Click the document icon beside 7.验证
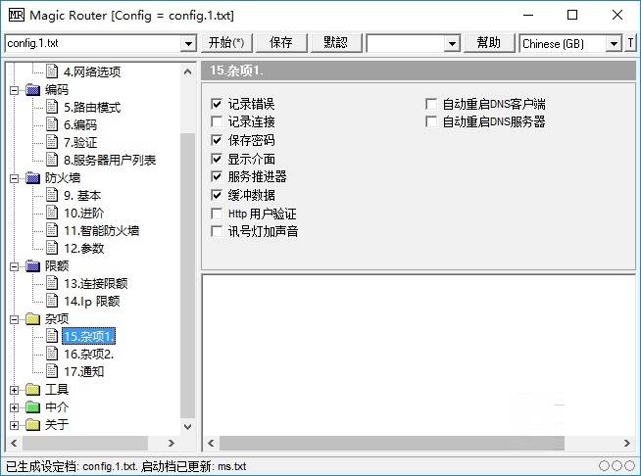The image size is (641, 476). (52, 141)
